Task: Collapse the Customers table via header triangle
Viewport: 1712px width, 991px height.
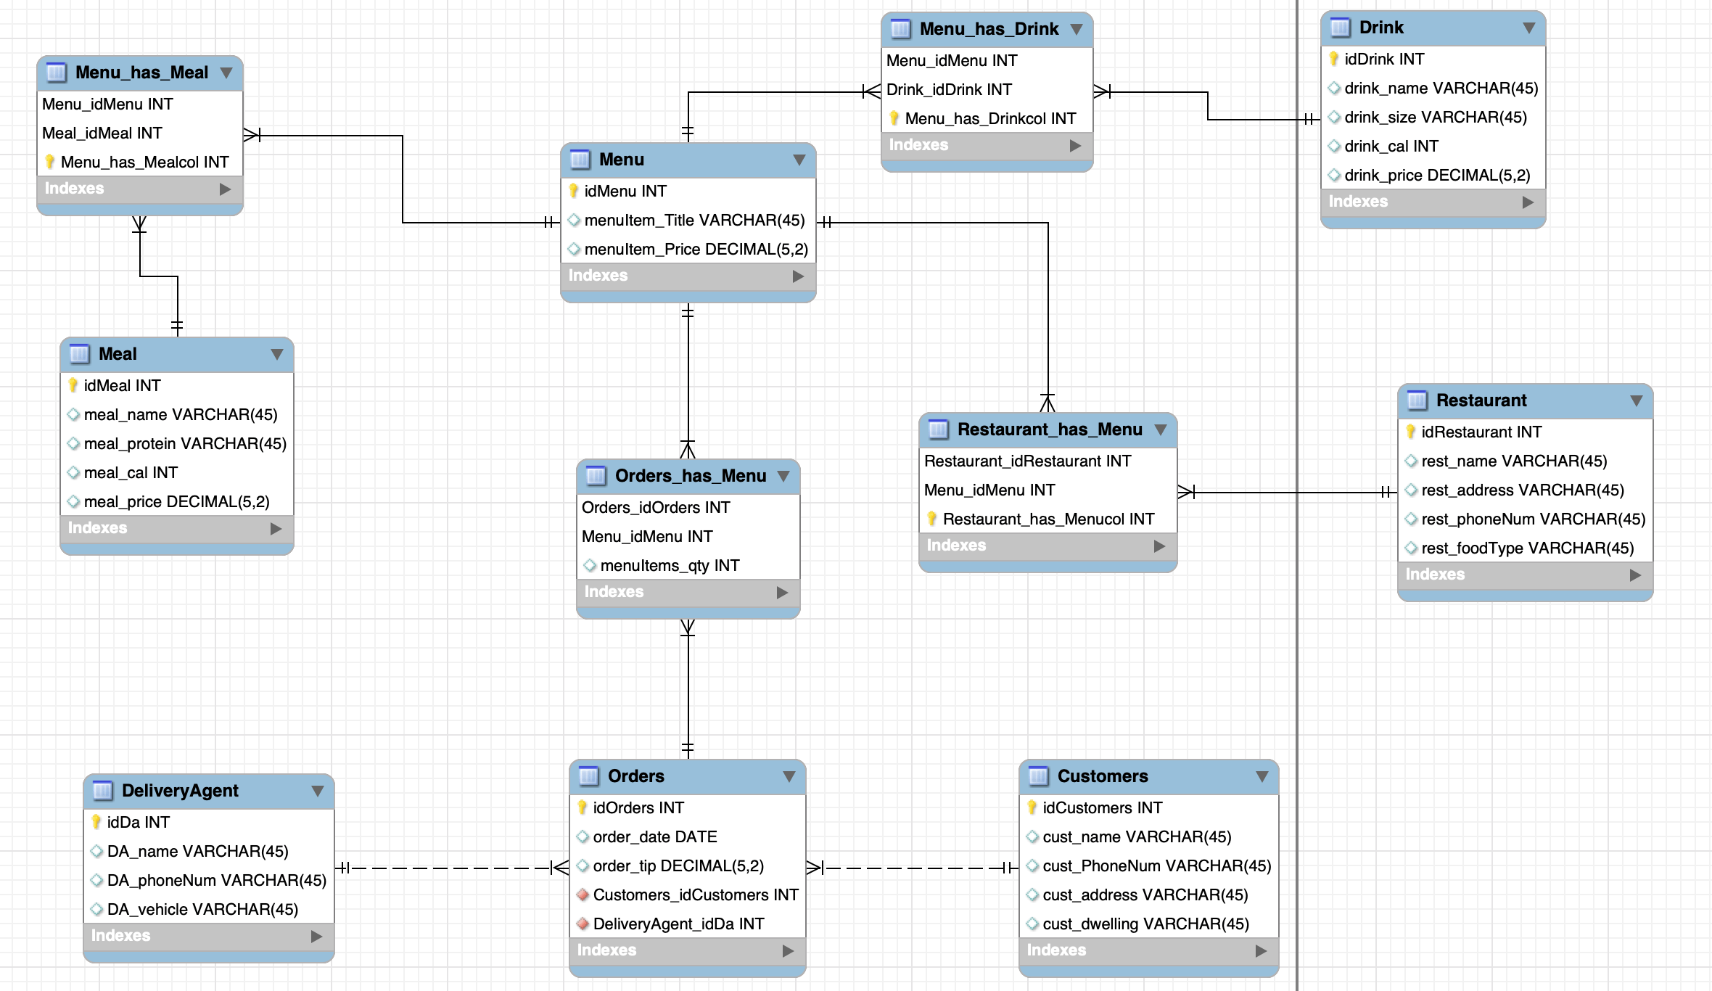Action: coord(1262,776)
